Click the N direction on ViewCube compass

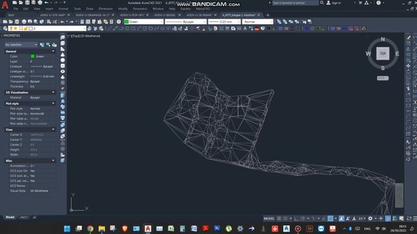point(382,39)
